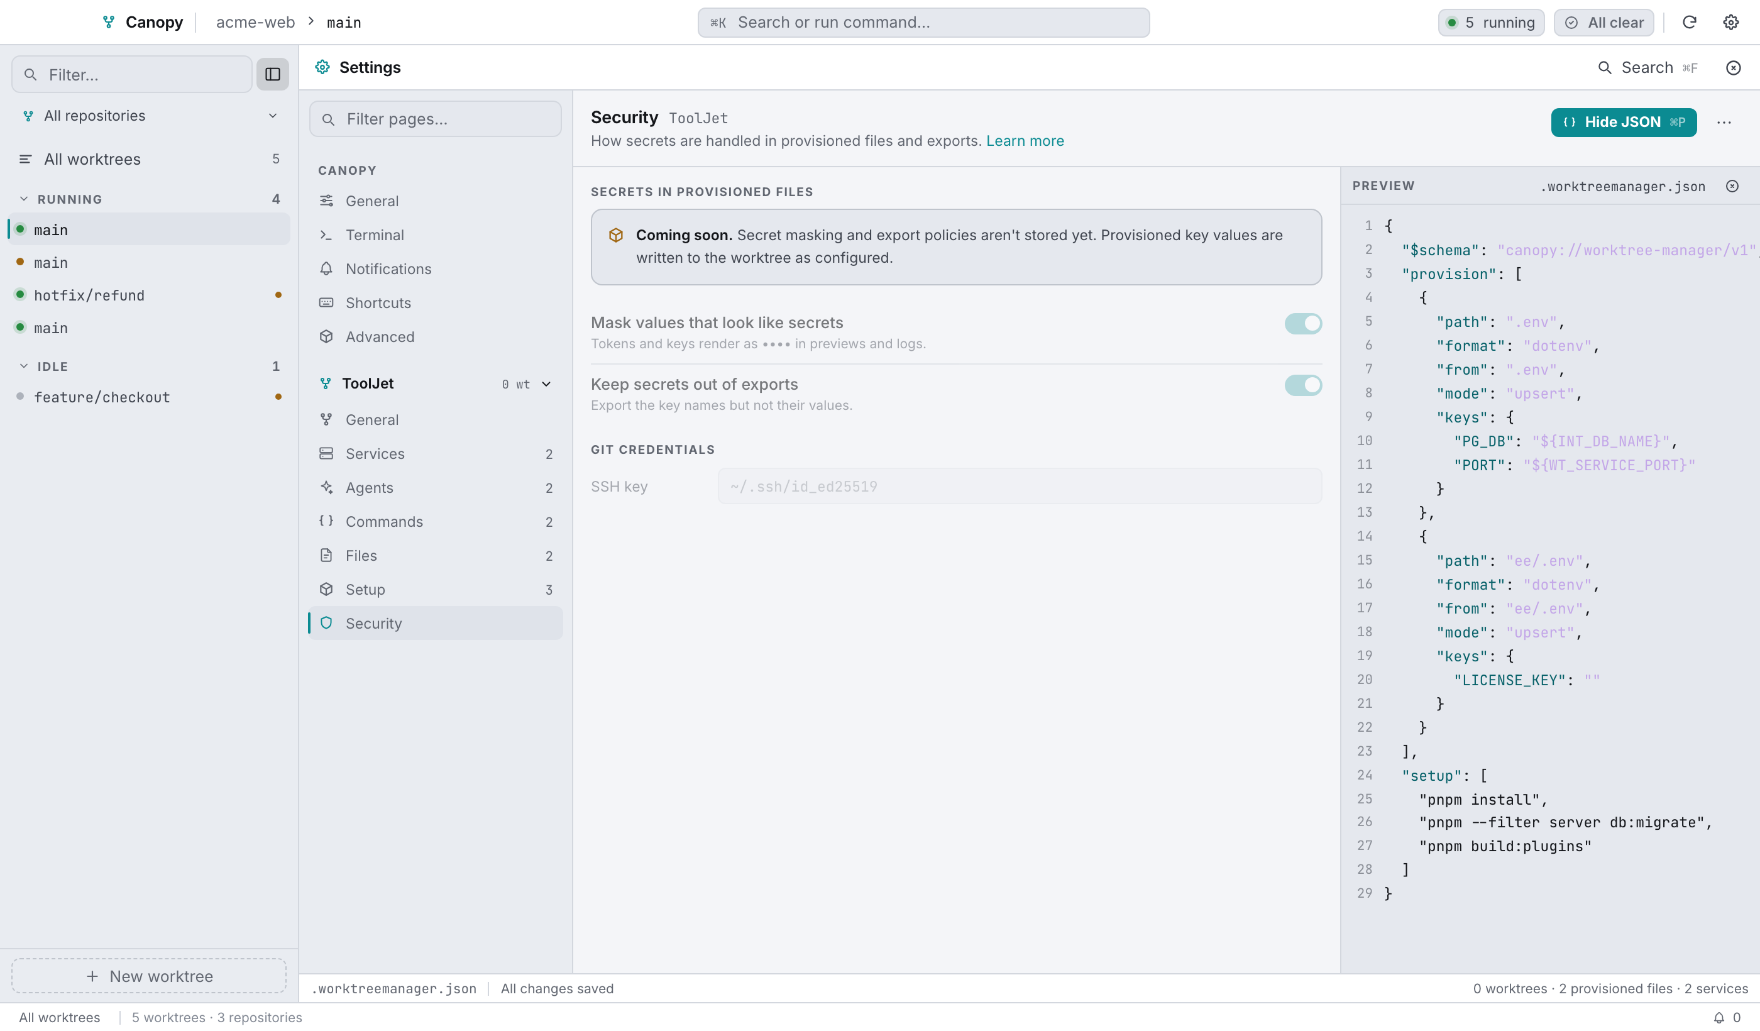Click the Coming soon box icon
Image resolution: width=1760 pixels, height=1031 pixels.
point(615,235)
